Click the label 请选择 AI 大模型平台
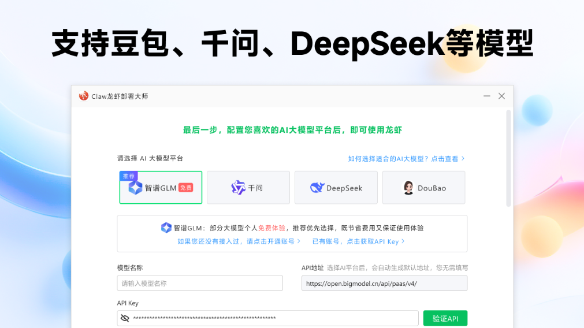Viewport: 584px width, 328px height. coord(150,158)
